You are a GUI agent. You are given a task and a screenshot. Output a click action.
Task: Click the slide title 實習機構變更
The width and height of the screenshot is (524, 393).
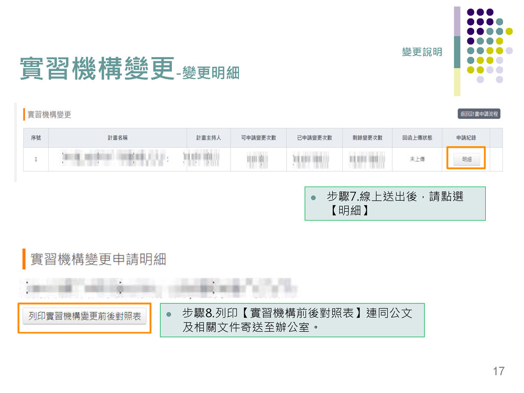(97, 69)
